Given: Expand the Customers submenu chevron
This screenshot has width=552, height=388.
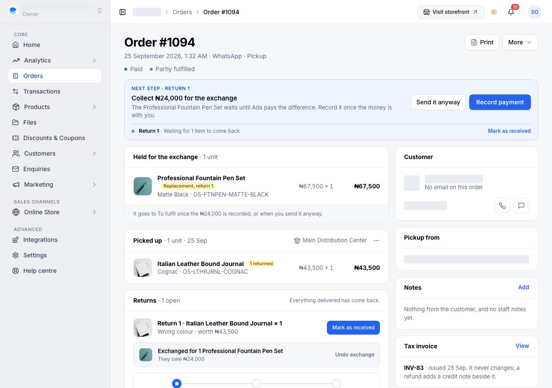Looking at the screenshot, I should [94, 153].
